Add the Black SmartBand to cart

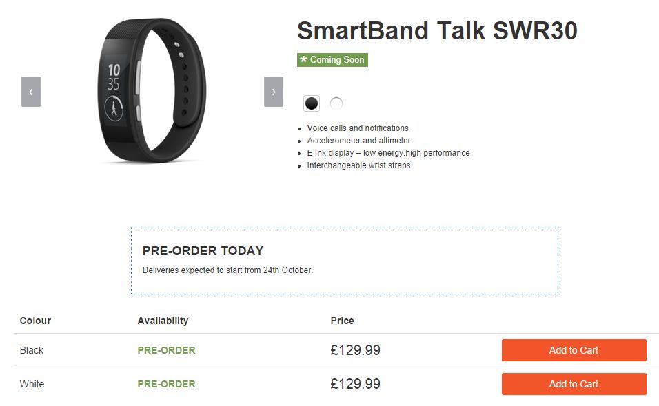pyautogui.click(x=574, y=350)
